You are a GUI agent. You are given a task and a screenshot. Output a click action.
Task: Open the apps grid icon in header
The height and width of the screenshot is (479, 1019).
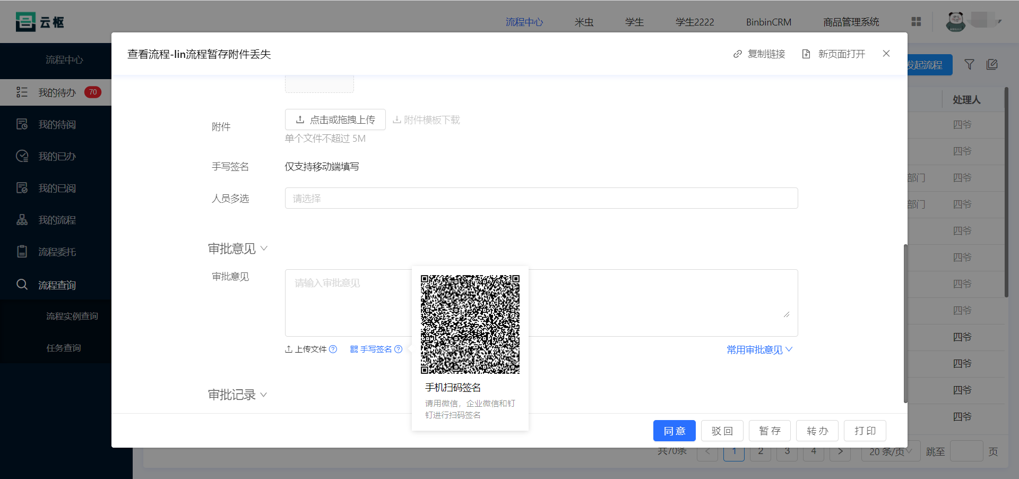pos(916,21)
